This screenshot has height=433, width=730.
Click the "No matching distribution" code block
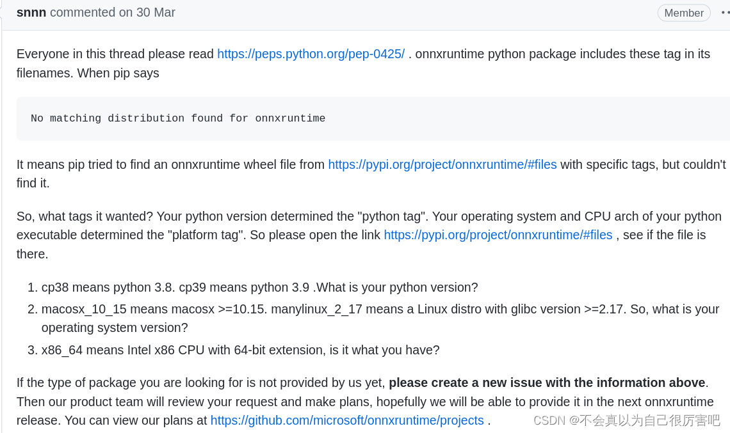[x=177, y=118]
